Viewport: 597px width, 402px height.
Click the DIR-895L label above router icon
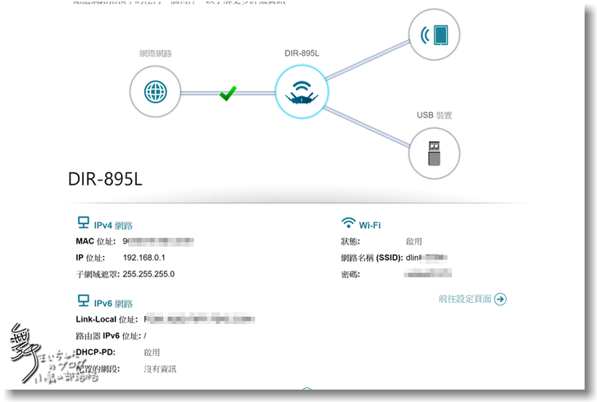(x=302, y=53)
